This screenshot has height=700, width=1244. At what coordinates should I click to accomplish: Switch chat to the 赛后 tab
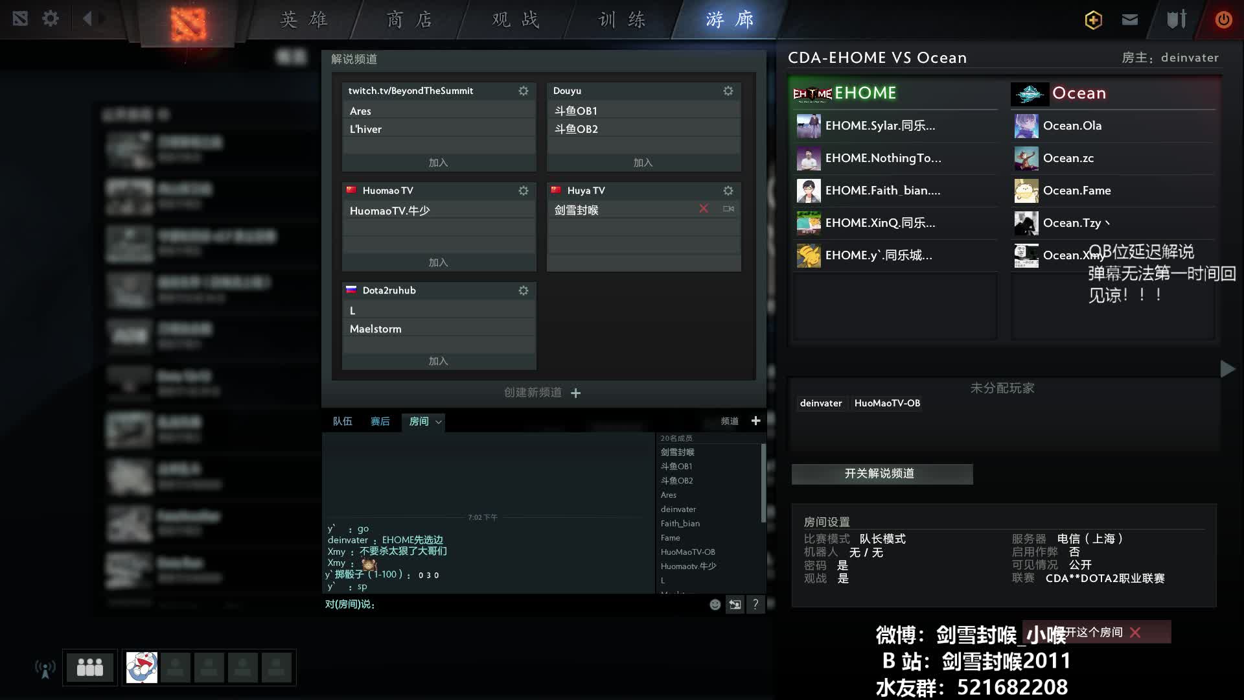coord(380,421)
